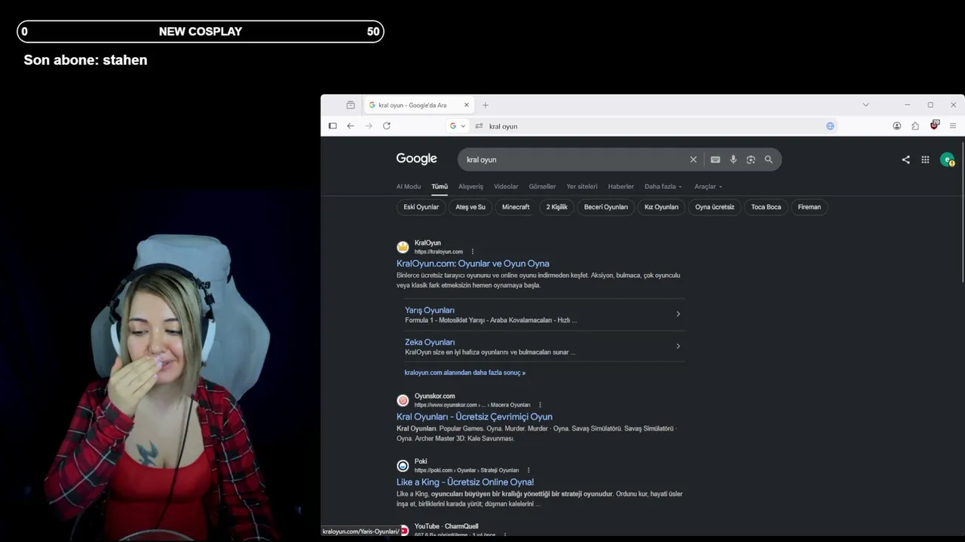Switch to the Alışveriş tab
The width and height of the screenshot is (965, 542).
coord(471,187)
